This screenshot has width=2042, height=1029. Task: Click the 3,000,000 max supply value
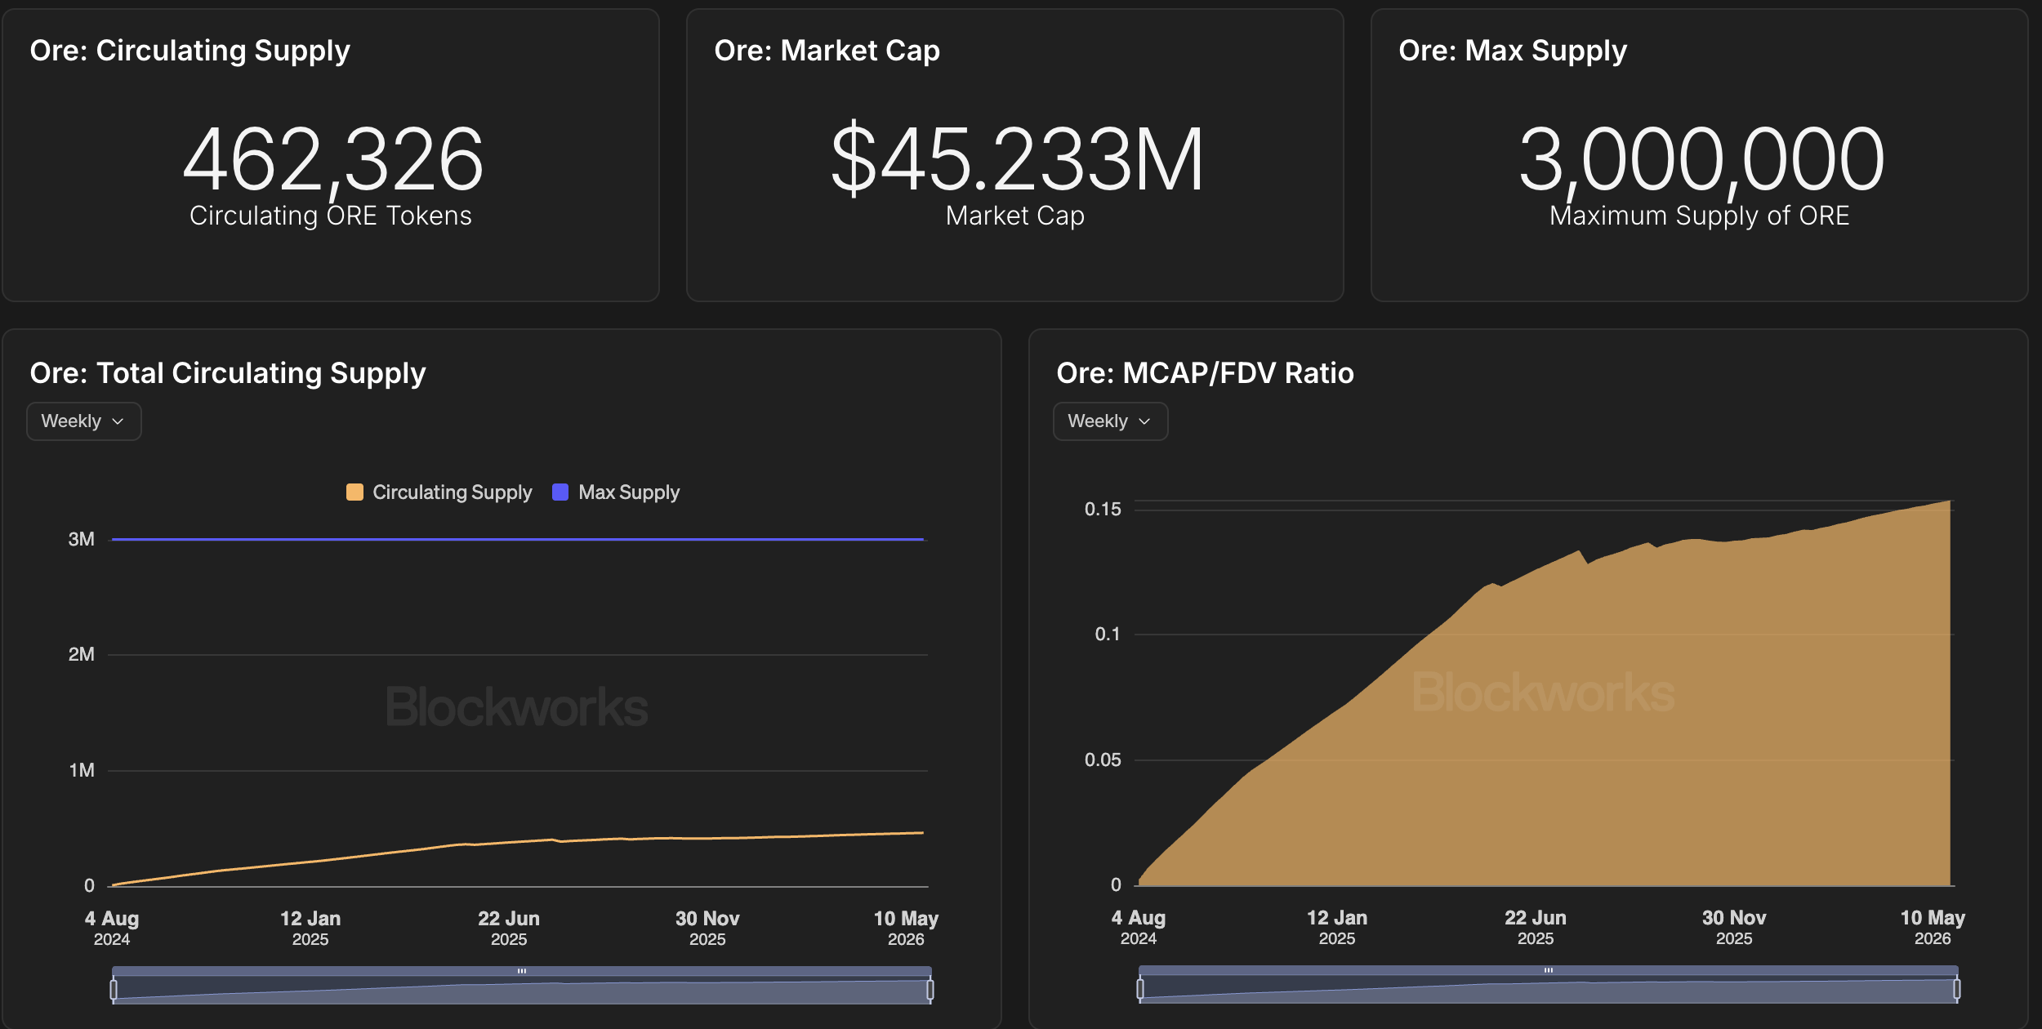tap(1701, 159)
